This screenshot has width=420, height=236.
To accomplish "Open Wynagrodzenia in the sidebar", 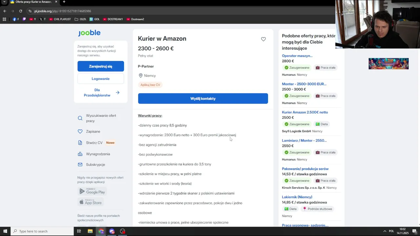I will point(98,154).
